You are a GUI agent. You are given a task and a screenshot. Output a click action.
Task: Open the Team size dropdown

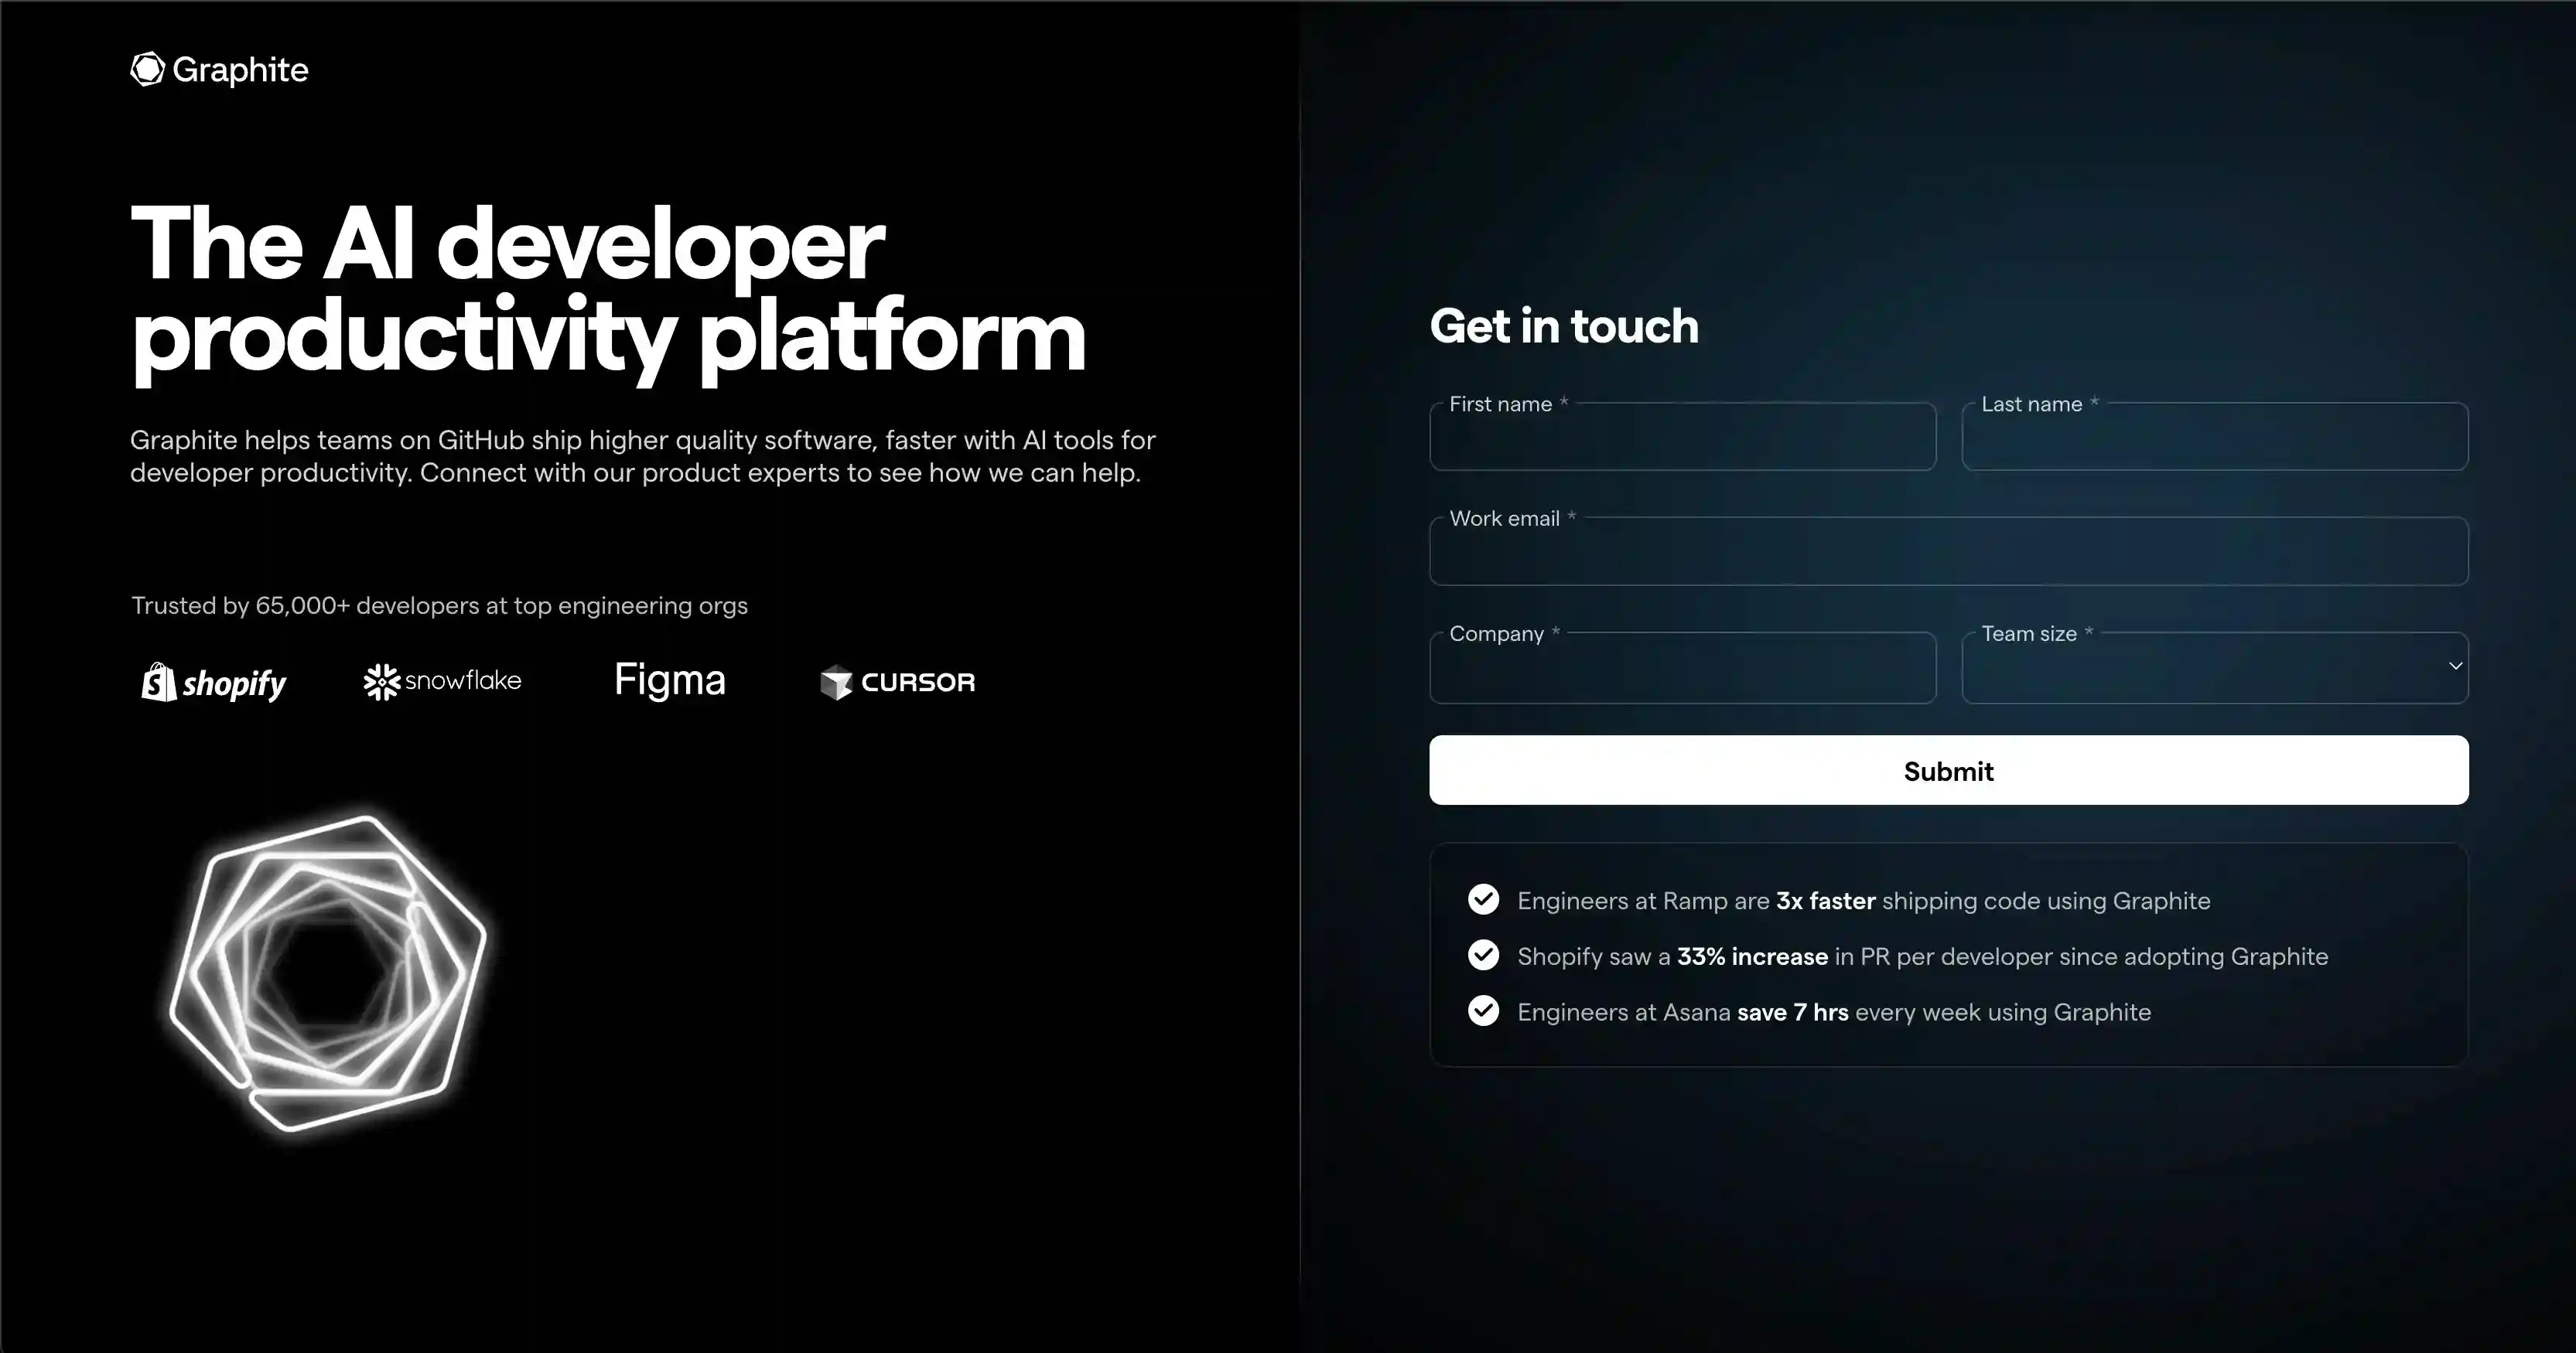[x=2200, y=669]
